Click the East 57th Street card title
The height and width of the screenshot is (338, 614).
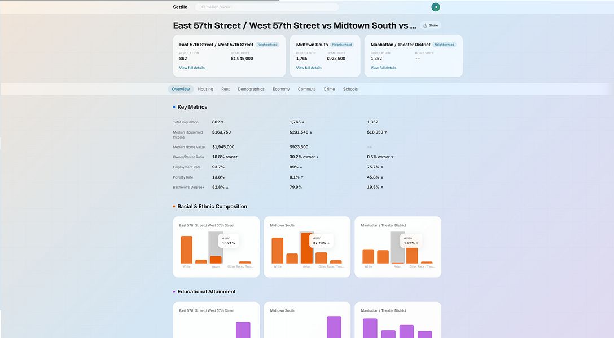tap(216, 45)
